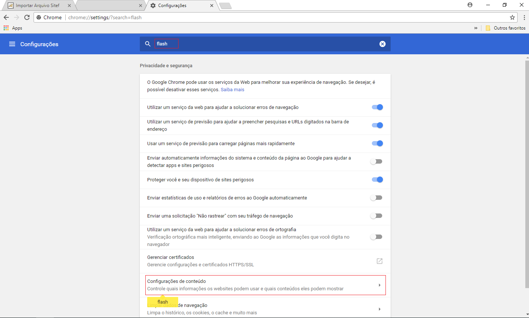Close the Configurações tab
529x318 pixels.
click(x=212, y=6)
